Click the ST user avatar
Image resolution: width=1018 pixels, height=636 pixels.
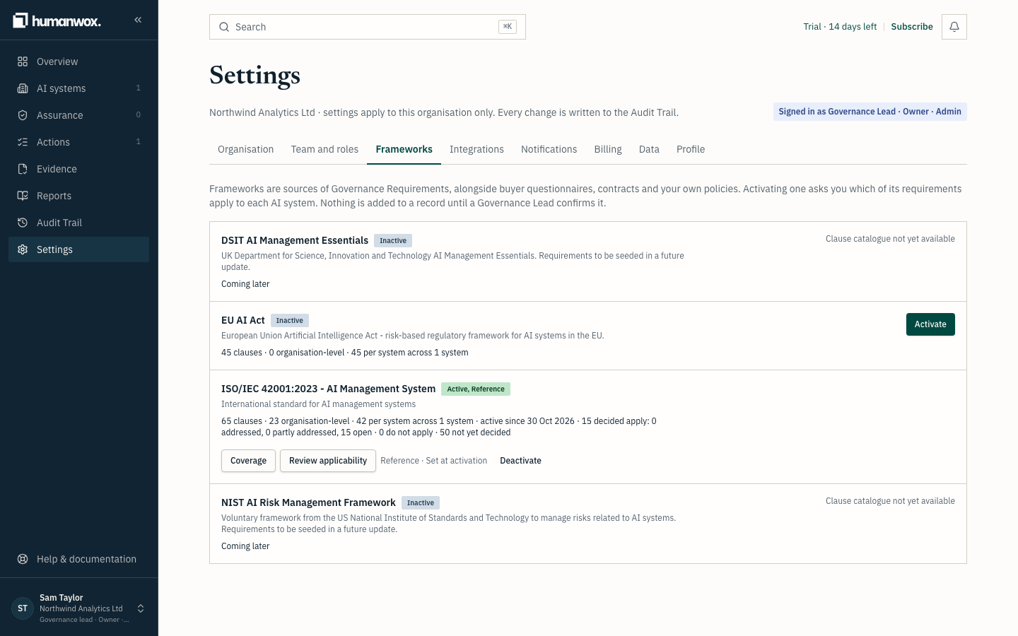coord(23,608)
